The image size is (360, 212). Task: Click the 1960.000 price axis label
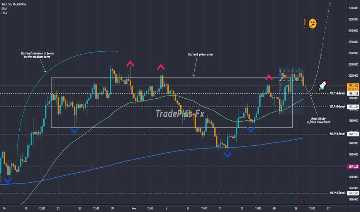(353, 121)
